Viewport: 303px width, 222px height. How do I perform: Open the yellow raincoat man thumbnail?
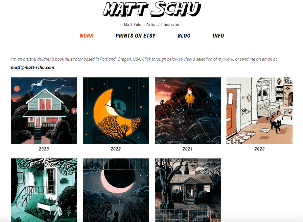(188, 111)
